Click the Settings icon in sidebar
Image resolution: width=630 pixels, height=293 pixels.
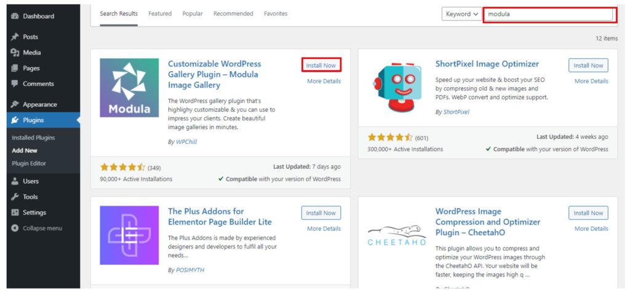coord(15,213)
